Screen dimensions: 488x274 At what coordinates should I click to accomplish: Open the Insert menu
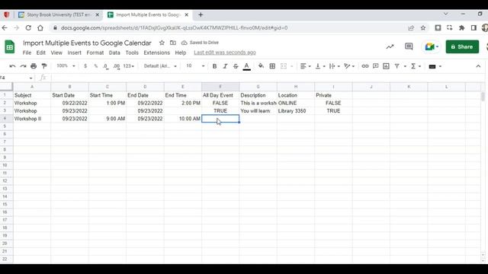point(75,53)
